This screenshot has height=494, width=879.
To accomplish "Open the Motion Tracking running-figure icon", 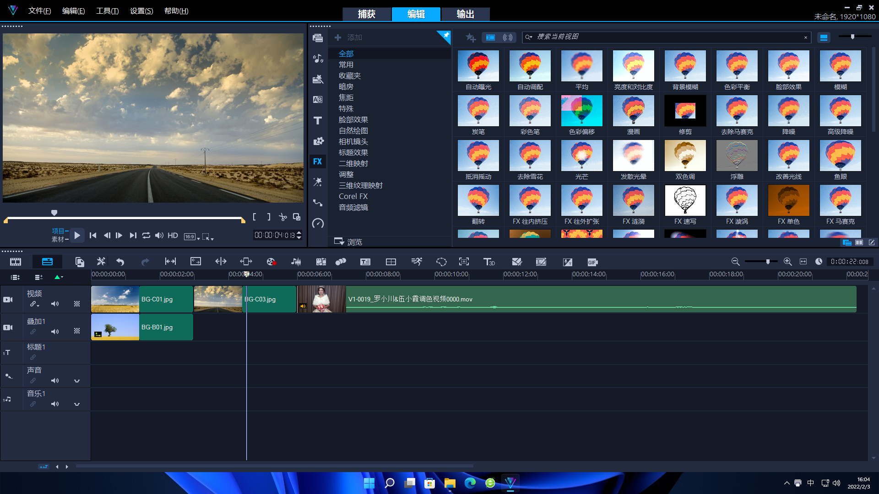I will pos(417,262).
